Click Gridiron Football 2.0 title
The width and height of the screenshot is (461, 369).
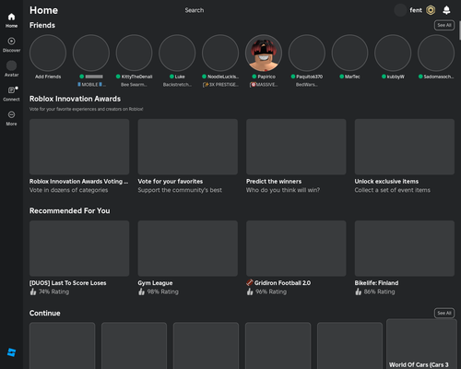[278, 283]
